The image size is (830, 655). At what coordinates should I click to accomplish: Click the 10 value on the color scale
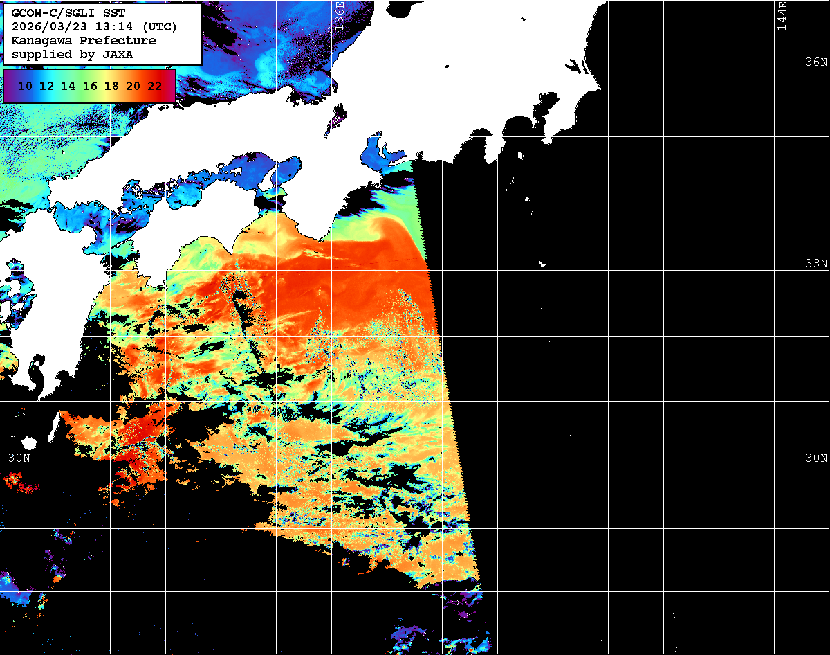pyautogui.click(x=26, y=87)
